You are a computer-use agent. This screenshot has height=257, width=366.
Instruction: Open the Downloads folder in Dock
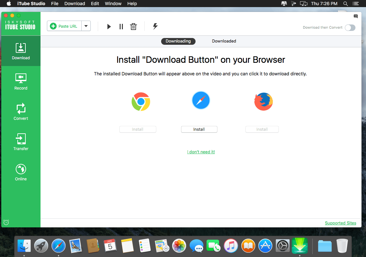(325, 246)
